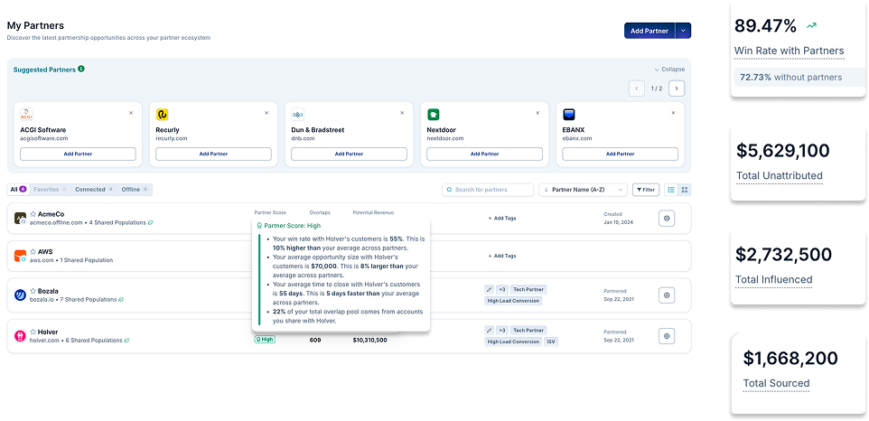
Task: Show info about Suggested Partners
Action: coord(81,70)
